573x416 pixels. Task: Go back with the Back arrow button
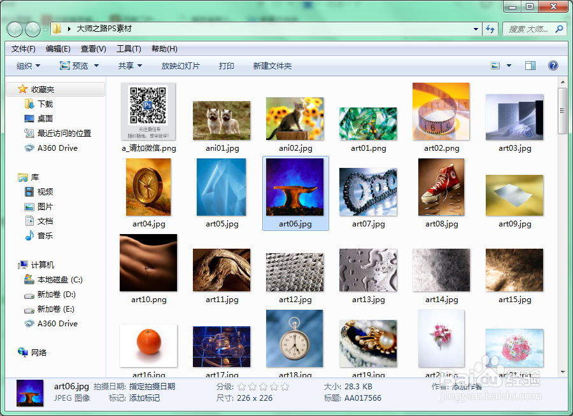tap(15, 30)
